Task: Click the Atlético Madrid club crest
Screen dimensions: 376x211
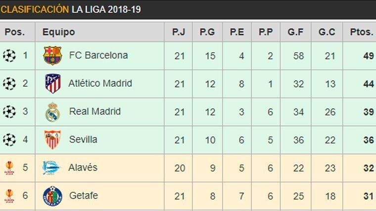Action: [52, 83]
